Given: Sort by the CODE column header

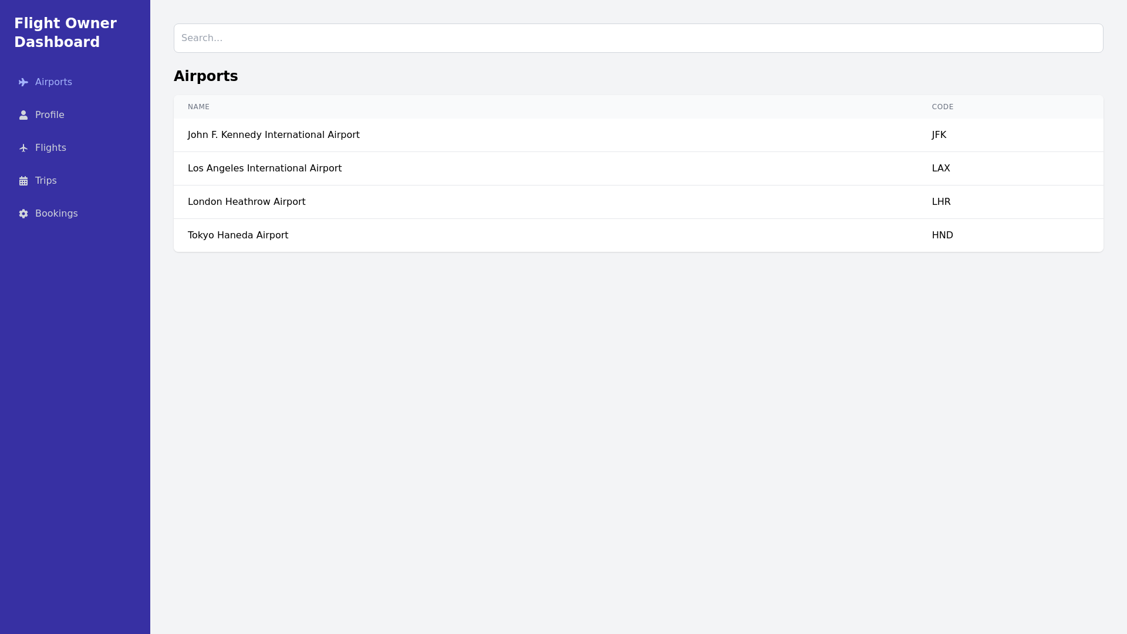Looking at the screenshot, I should point(943,107).
